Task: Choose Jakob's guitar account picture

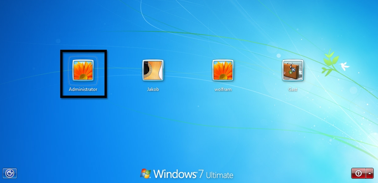Action: (153, 70)
